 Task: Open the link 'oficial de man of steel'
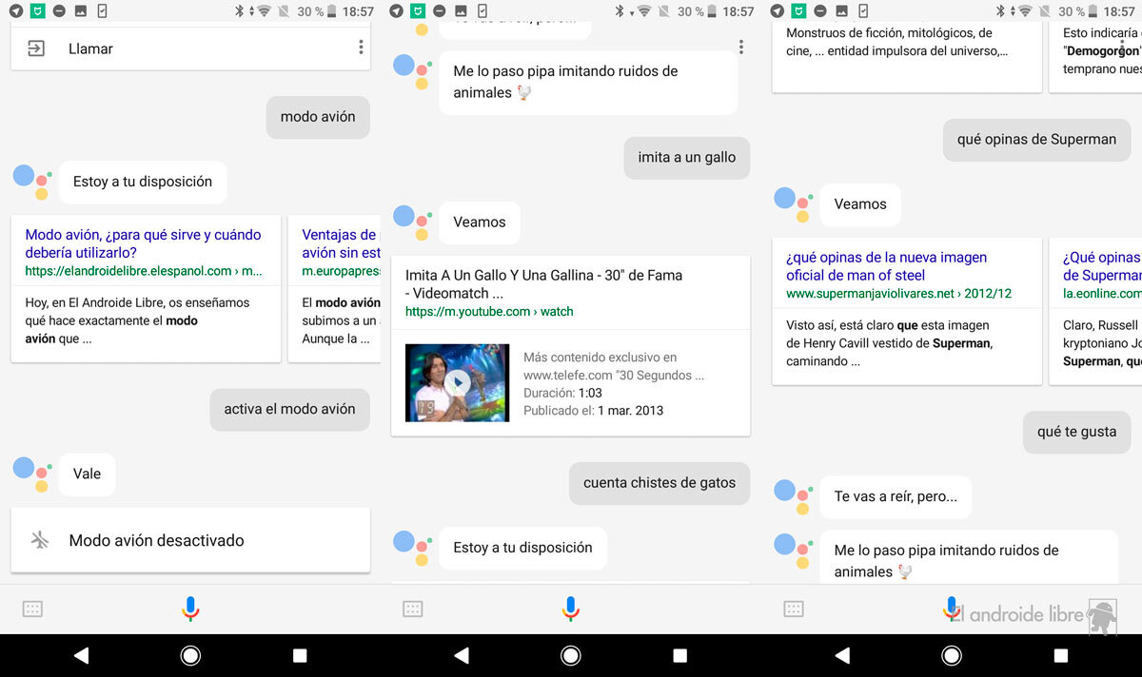[x=887, y=266]
